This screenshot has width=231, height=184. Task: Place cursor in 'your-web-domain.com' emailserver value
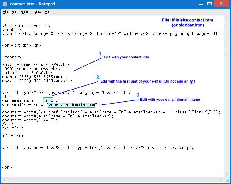(72, 105)
